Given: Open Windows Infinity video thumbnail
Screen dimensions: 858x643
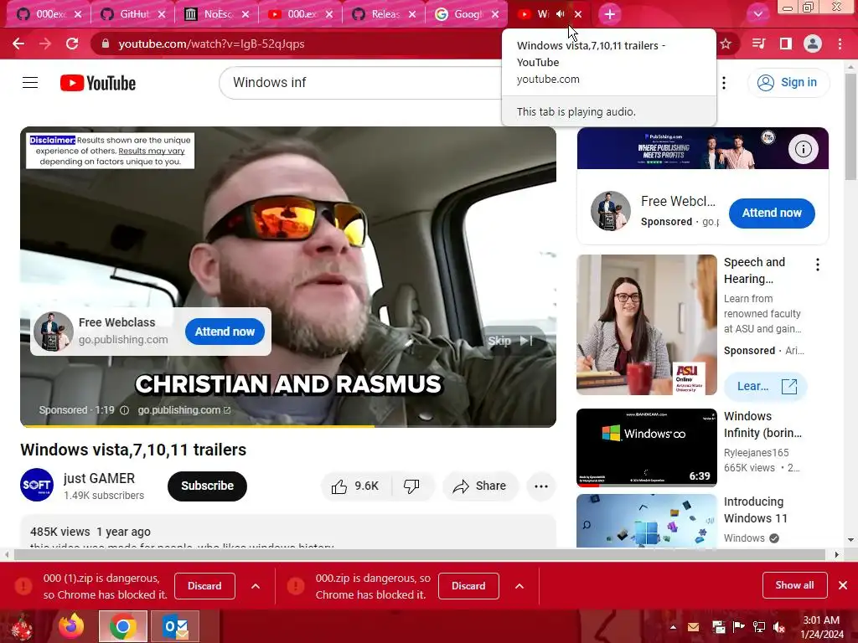Looking at the screenshot, I should tap(646, 447).
